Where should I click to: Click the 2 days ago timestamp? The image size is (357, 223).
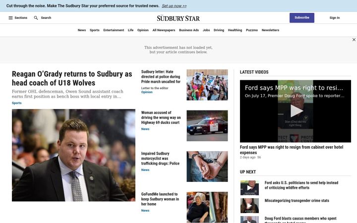(247, 157)
